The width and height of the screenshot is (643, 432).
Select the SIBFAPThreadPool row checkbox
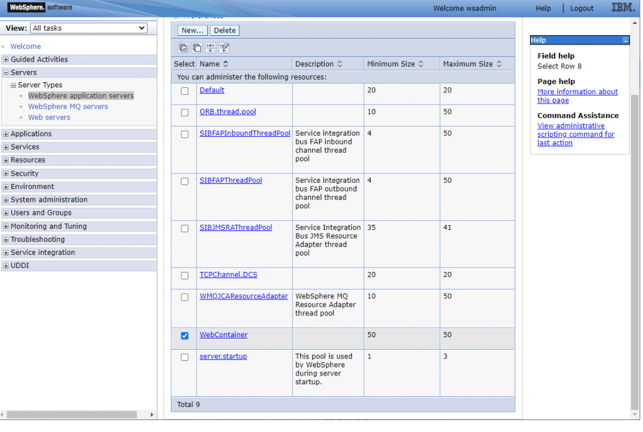[x=185, y=181]
